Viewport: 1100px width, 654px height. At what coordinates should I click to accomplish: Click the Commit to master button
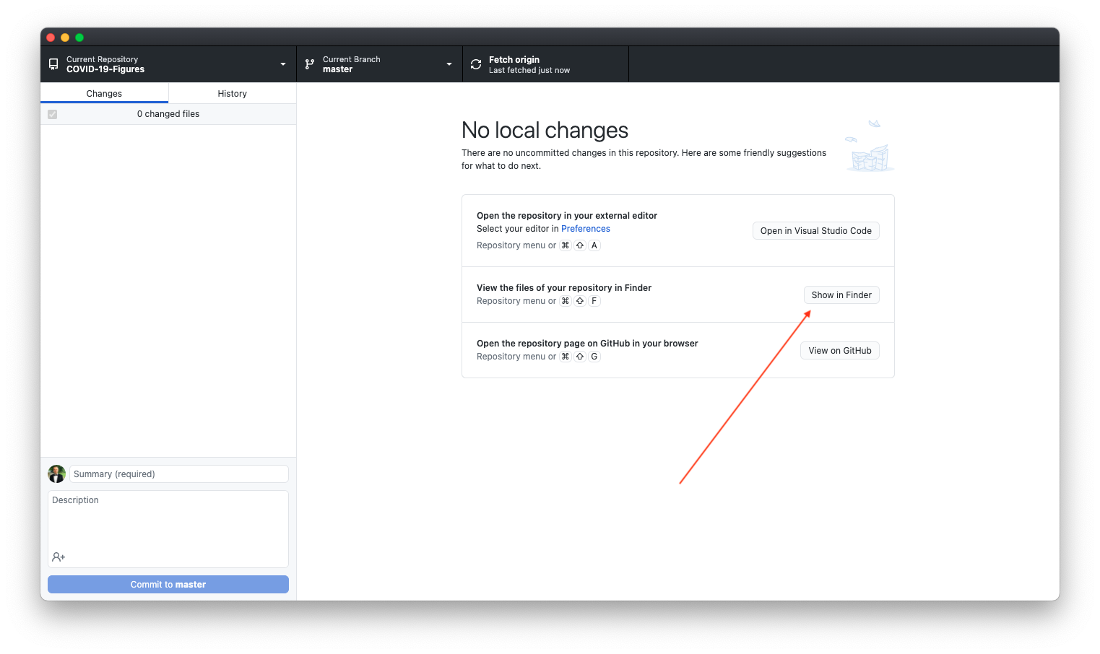pyautogui.click(x=168, y=585)
